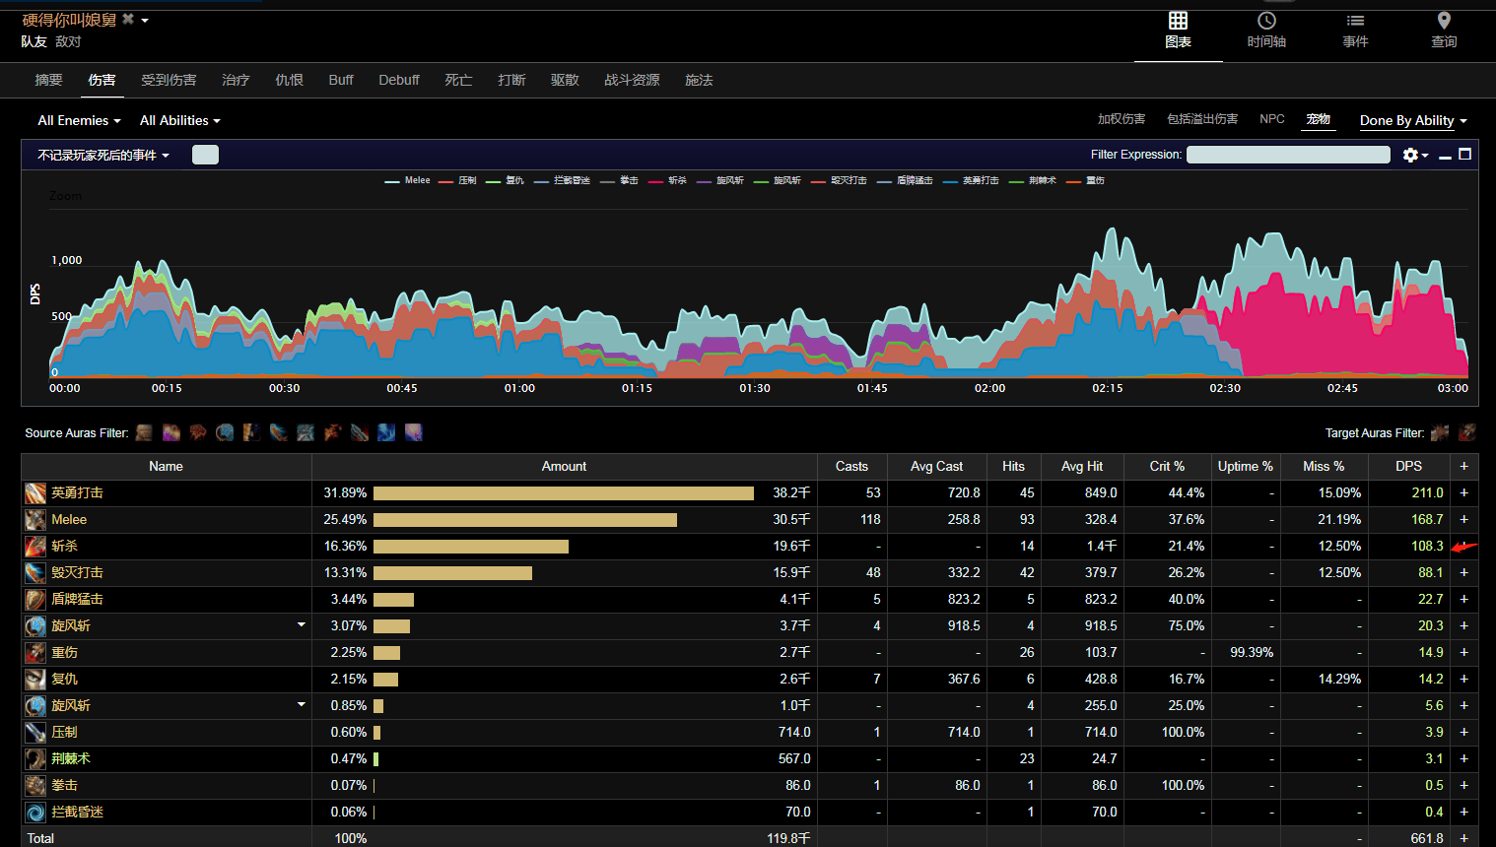This screenshot has height=847, width=1496.
Task: Switch to the Debuff tab
Action: [x=399, y=80]
